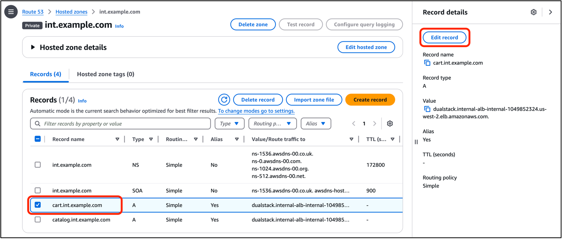
Task: Click the ns-1536.awsdns-00.co.uk. awsdns-host SOA value
Action: [x=300, y=191]
